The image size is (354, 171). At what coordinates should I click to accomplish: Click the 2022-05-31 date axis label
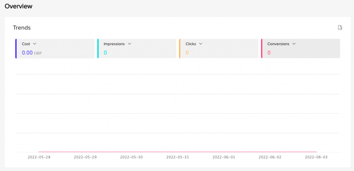177,157
